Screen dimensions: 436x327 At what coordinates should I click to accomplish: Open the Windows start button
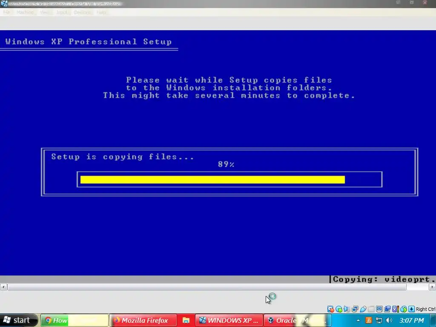(18, 320)
